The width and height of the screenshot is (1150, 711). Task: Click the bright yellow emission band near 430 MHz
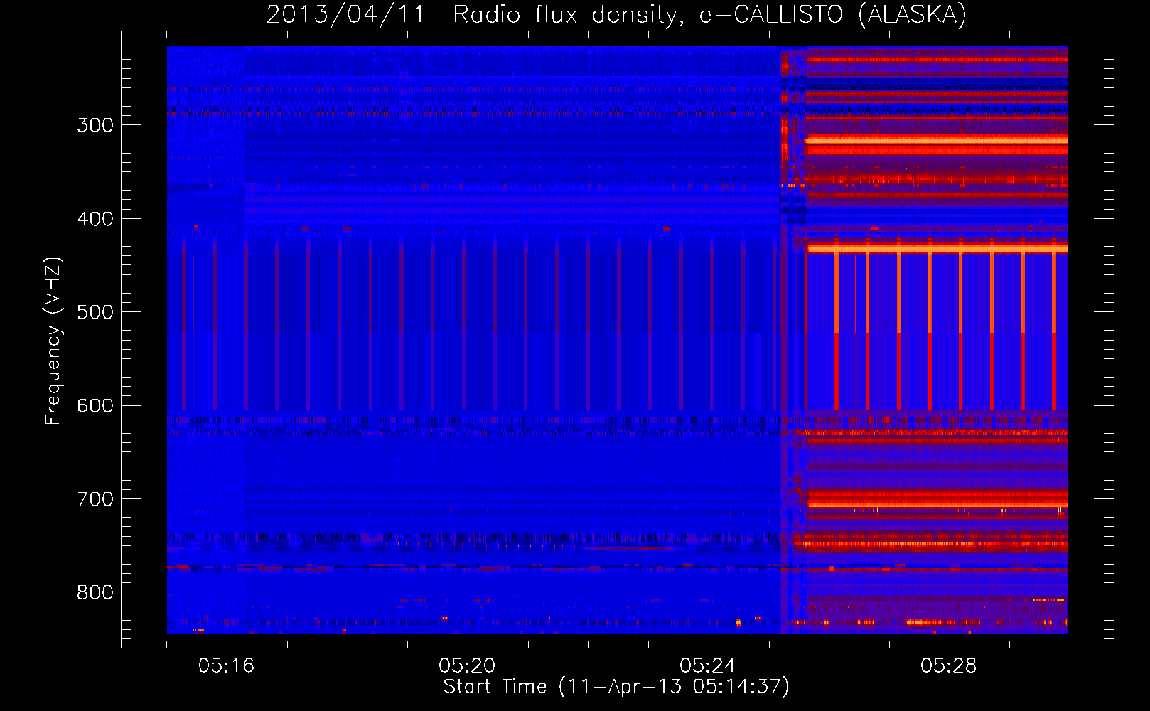click(x=937, y=249)
